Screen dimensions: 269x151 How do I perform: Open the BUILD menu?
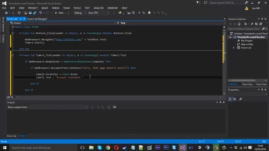pyautogui.click(x=45, y=8)
